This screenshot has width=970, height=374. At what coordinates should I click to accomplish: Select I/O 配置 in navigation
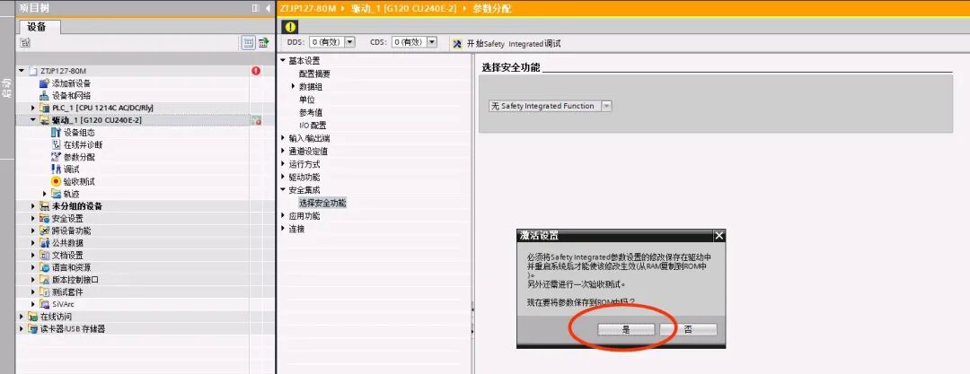(313, 126)
